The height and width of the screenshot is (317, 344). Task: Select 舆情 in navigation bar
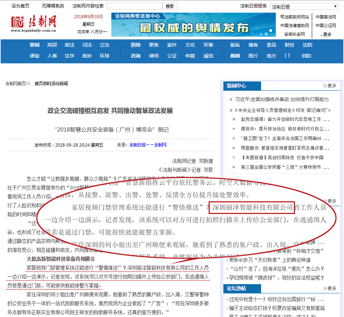tap(136, 45)
